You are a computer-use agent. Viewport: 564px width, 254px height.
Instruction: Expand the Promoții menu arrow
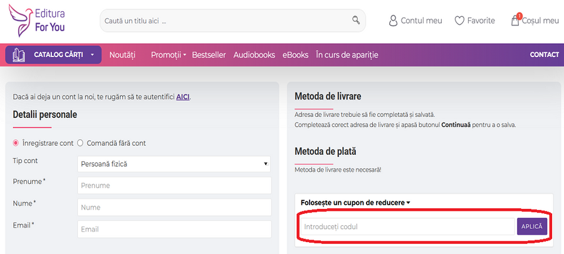pos(185,55)
